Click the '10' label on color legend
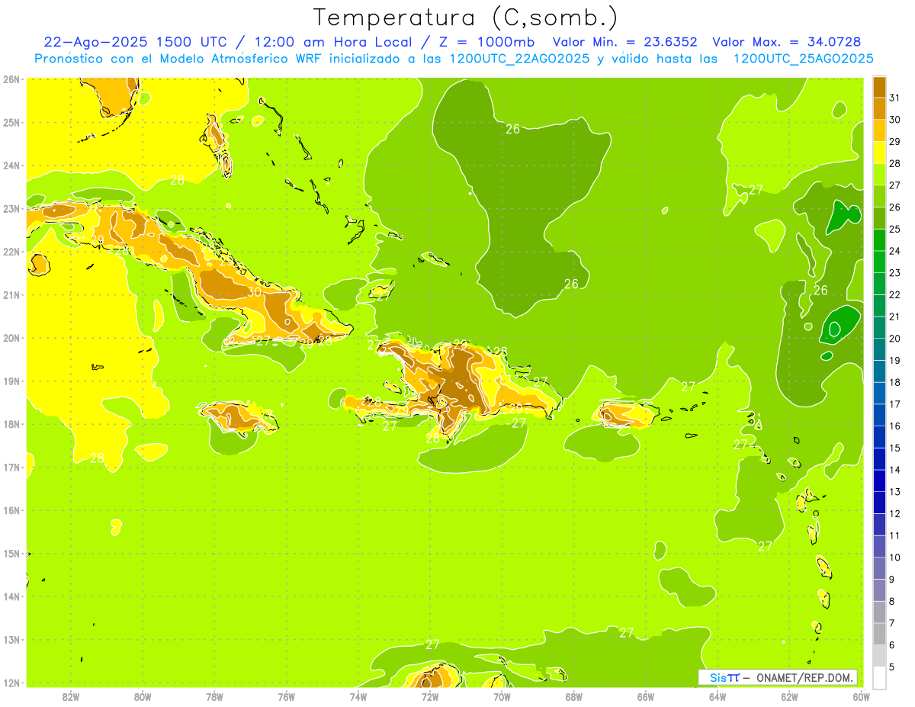The width and height of the screenshot is (915, 707). [x=894, y=558]
